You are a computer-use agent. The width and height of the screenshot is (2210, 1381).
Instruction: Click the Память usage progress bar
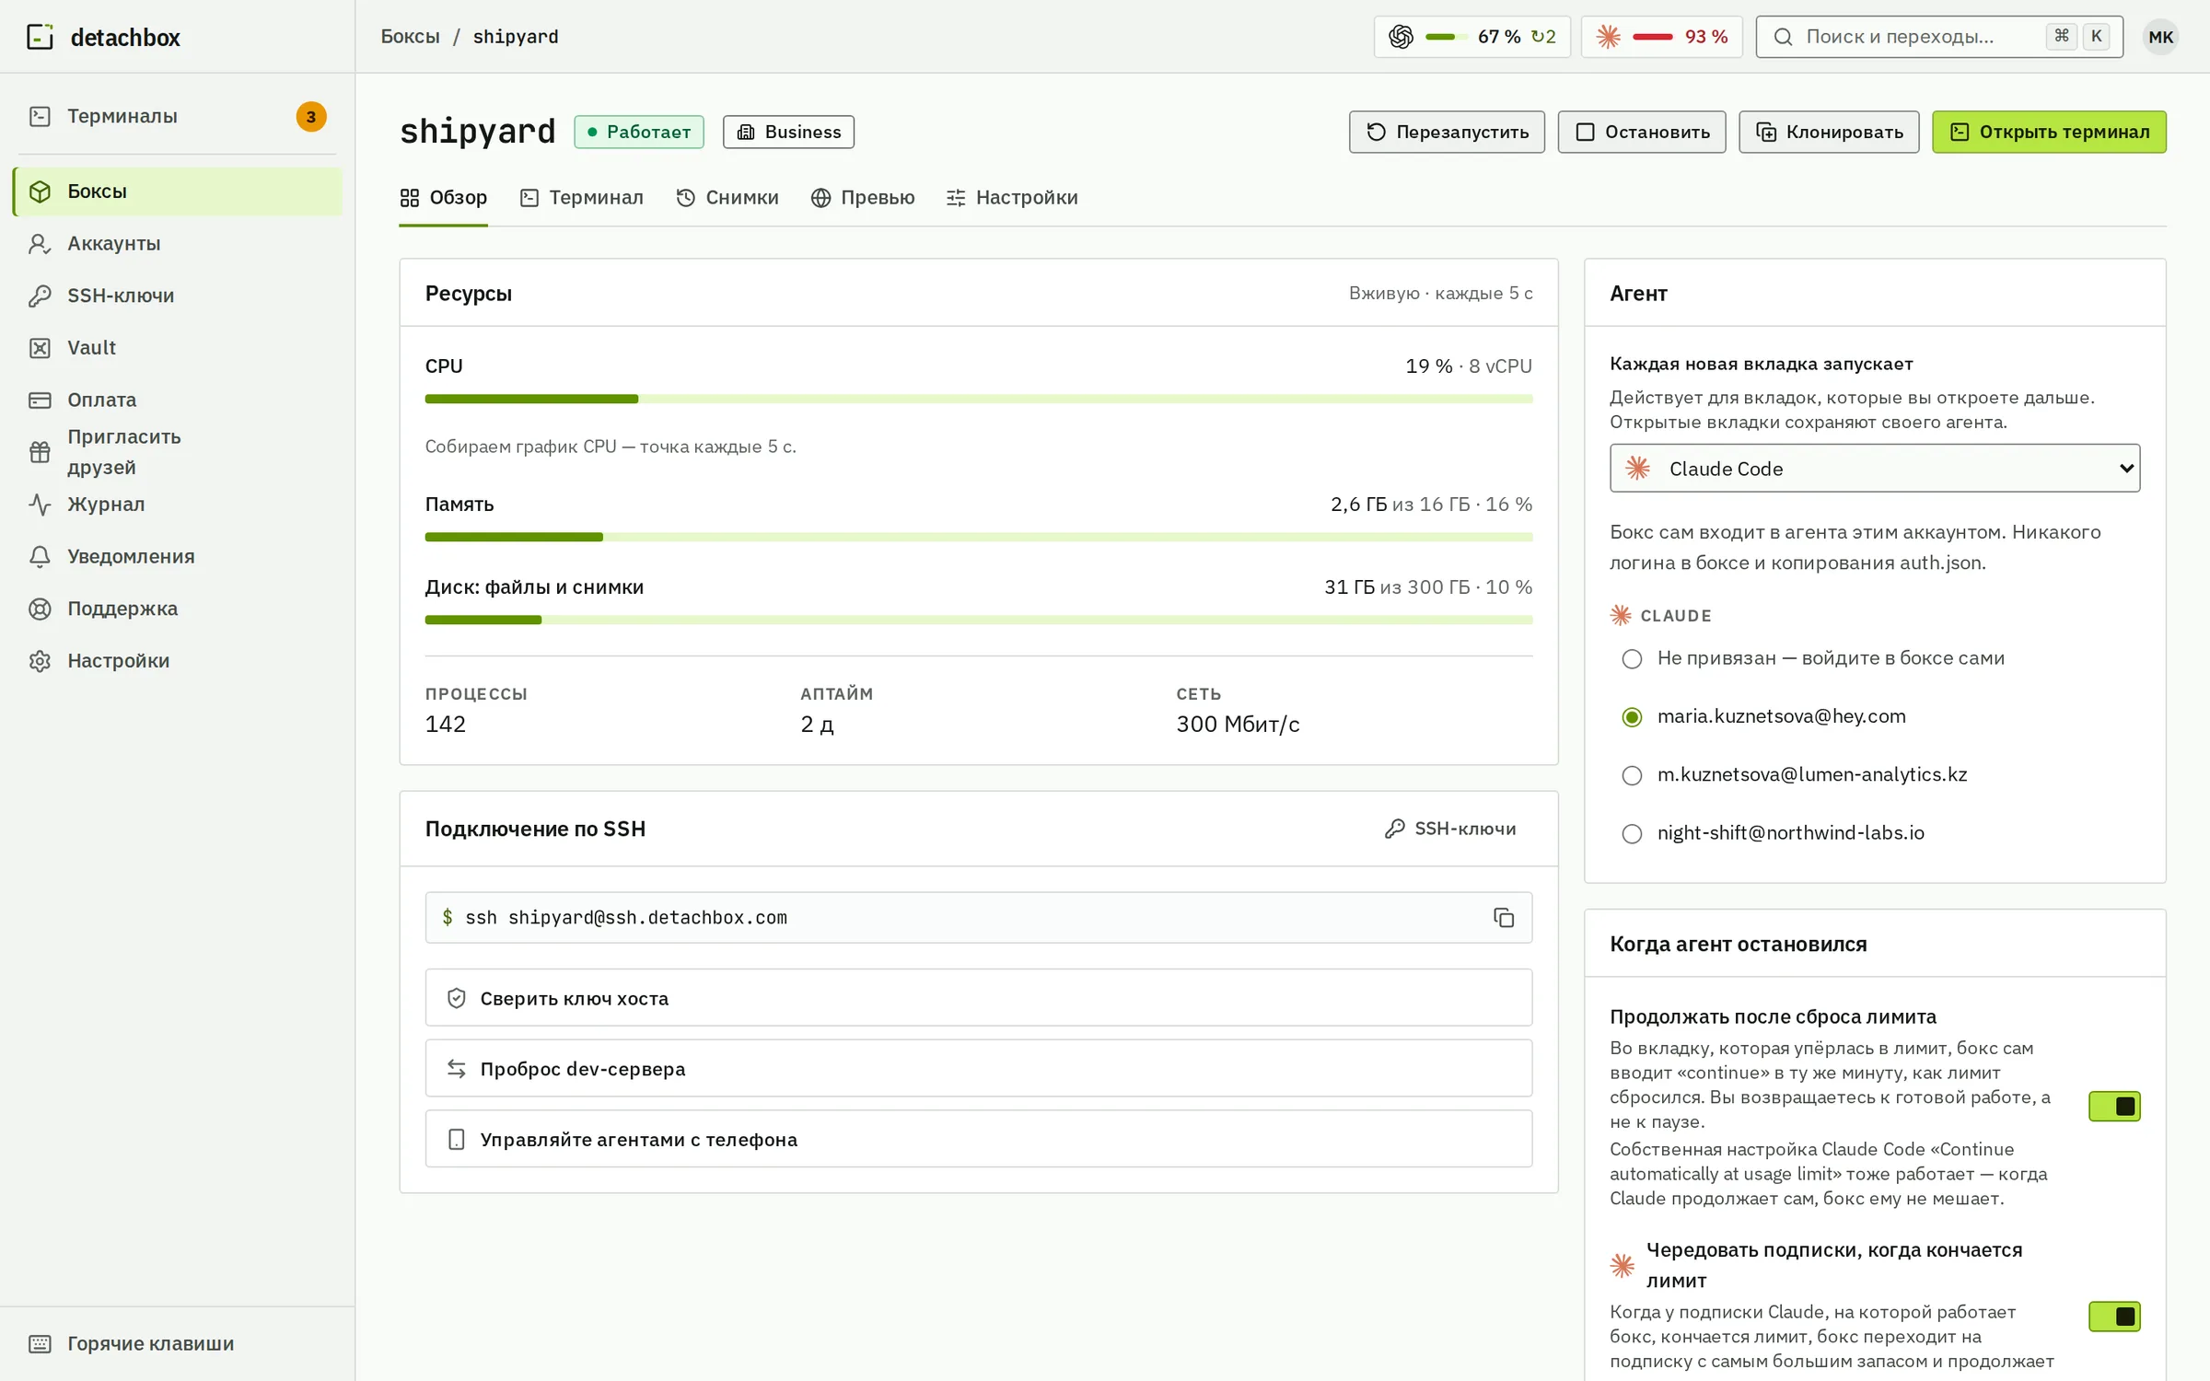tap(979, 537)
